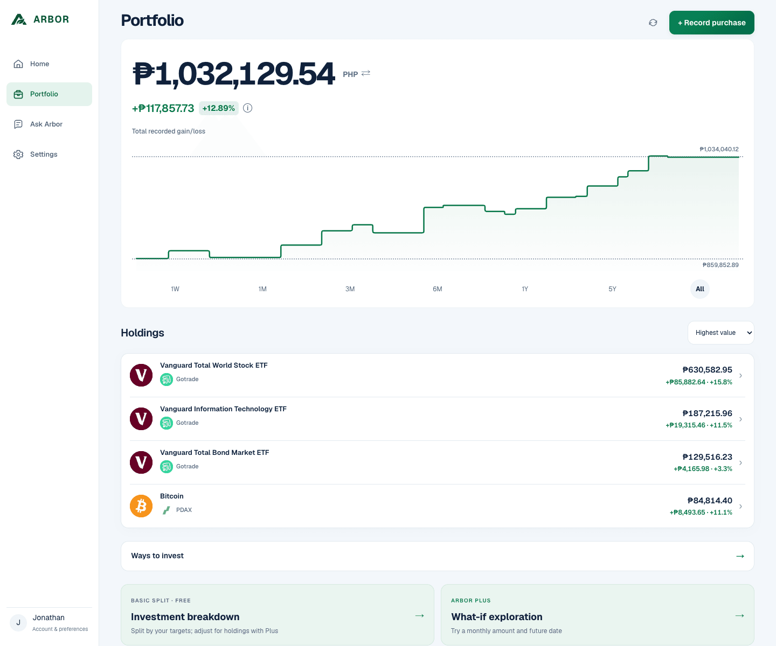Click the Ask Arbor chat icon

pos(18,124)
